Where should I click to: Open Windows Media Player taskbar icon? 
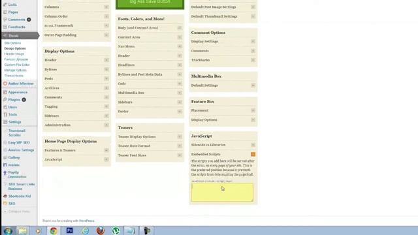(38, 230)
